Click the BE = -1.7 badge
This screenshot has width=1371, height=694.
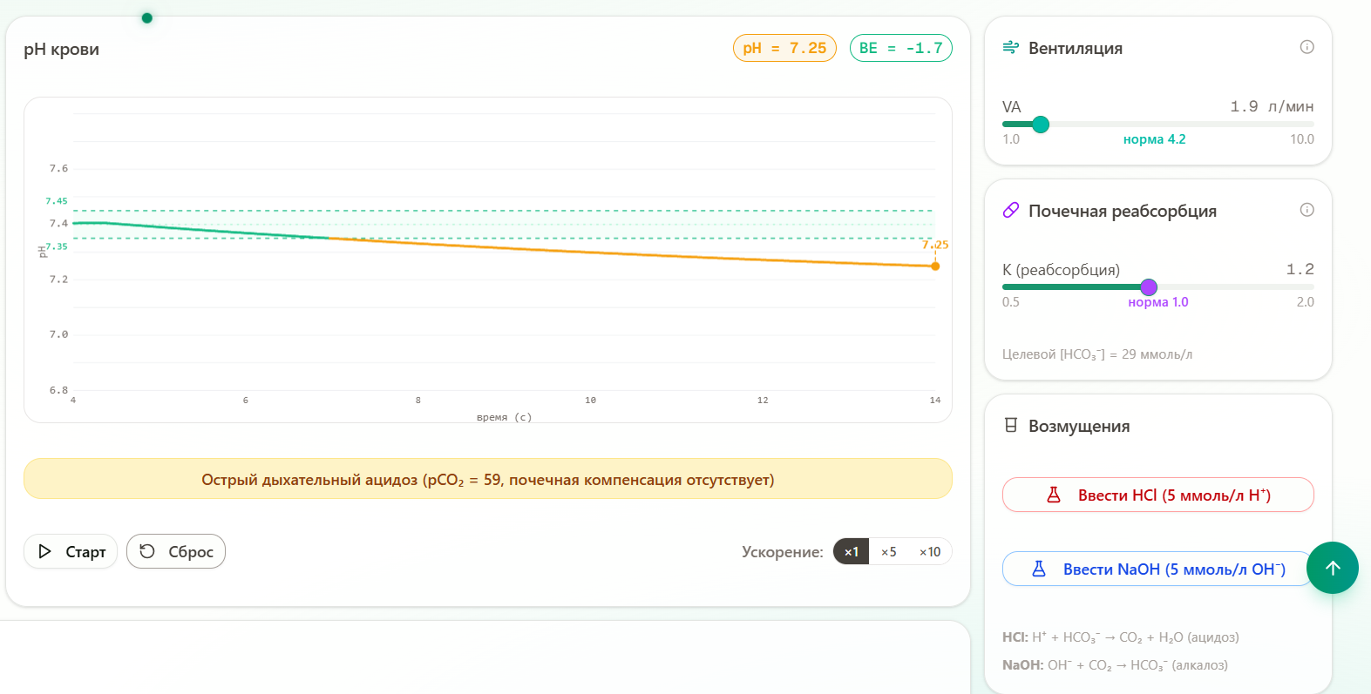tap(901, 48)
